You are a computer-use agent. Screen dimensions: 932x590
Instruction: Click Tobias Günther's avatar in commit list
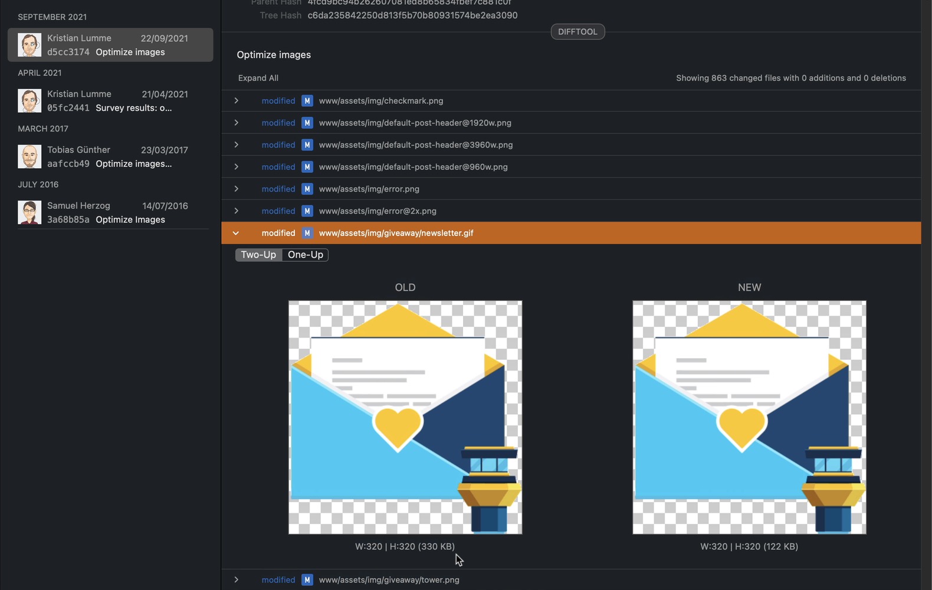click(x=29, y=157)
